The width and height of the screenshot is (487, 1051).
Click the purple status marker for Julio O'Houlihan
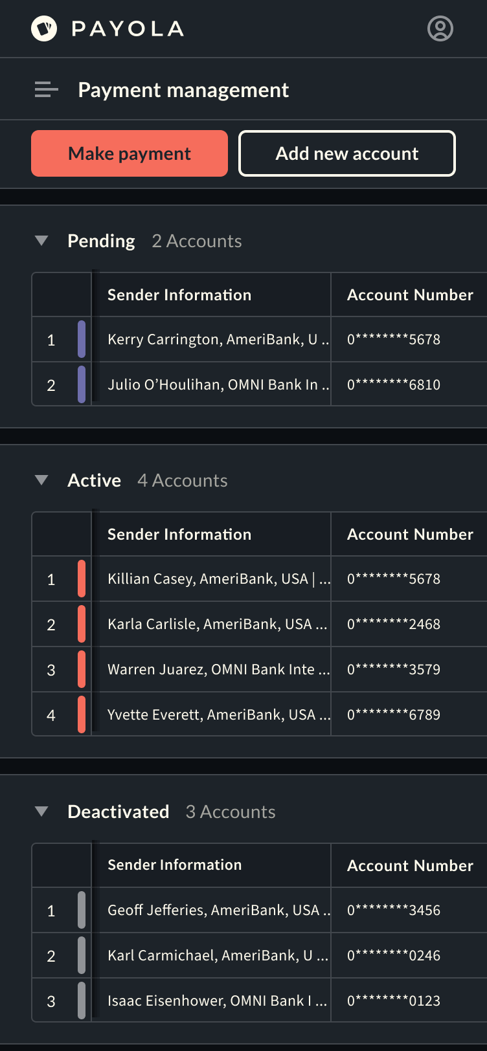pos(82,384)
